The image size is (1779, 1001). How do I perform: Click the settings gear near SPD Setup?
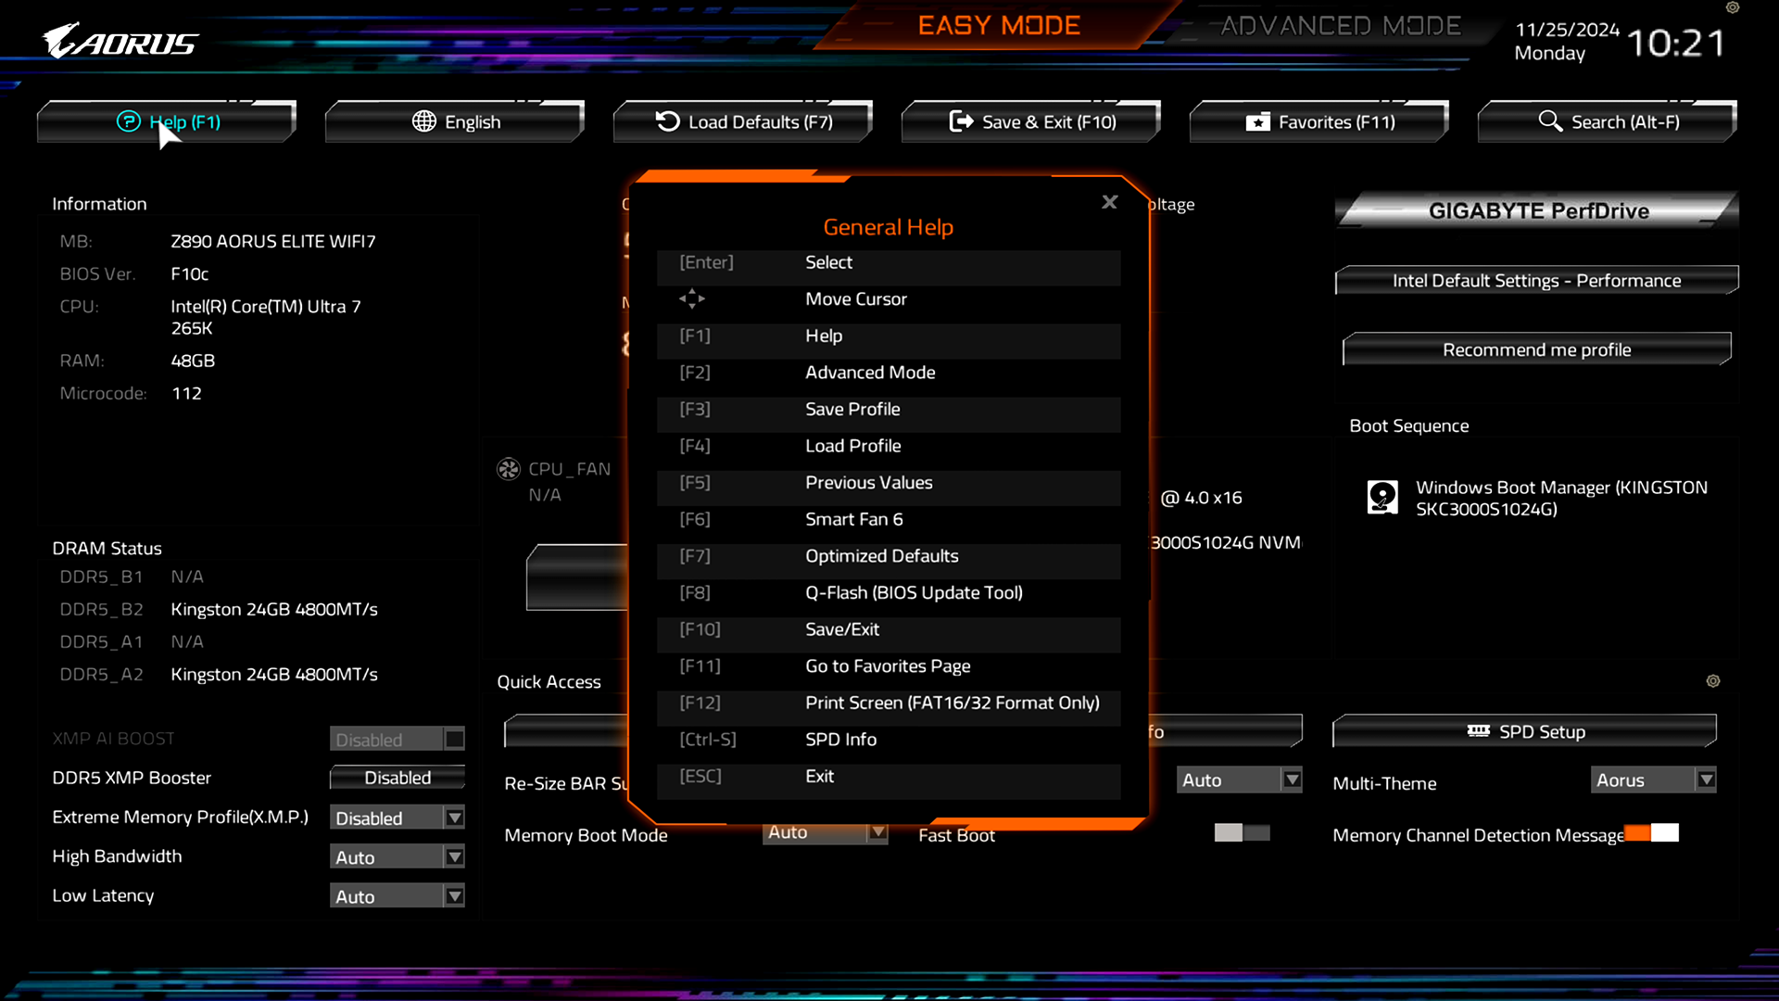tap(1712, 681)
